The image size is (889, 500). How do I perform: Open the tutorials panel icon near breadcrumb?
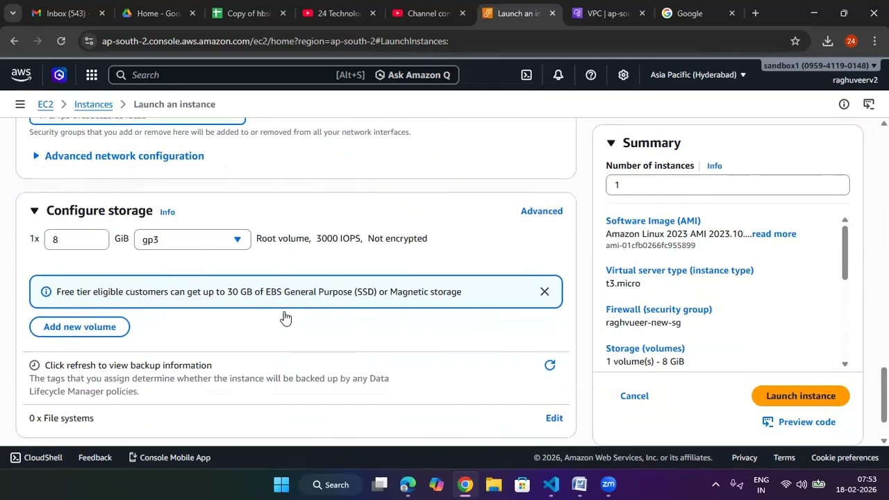[869, 104]
